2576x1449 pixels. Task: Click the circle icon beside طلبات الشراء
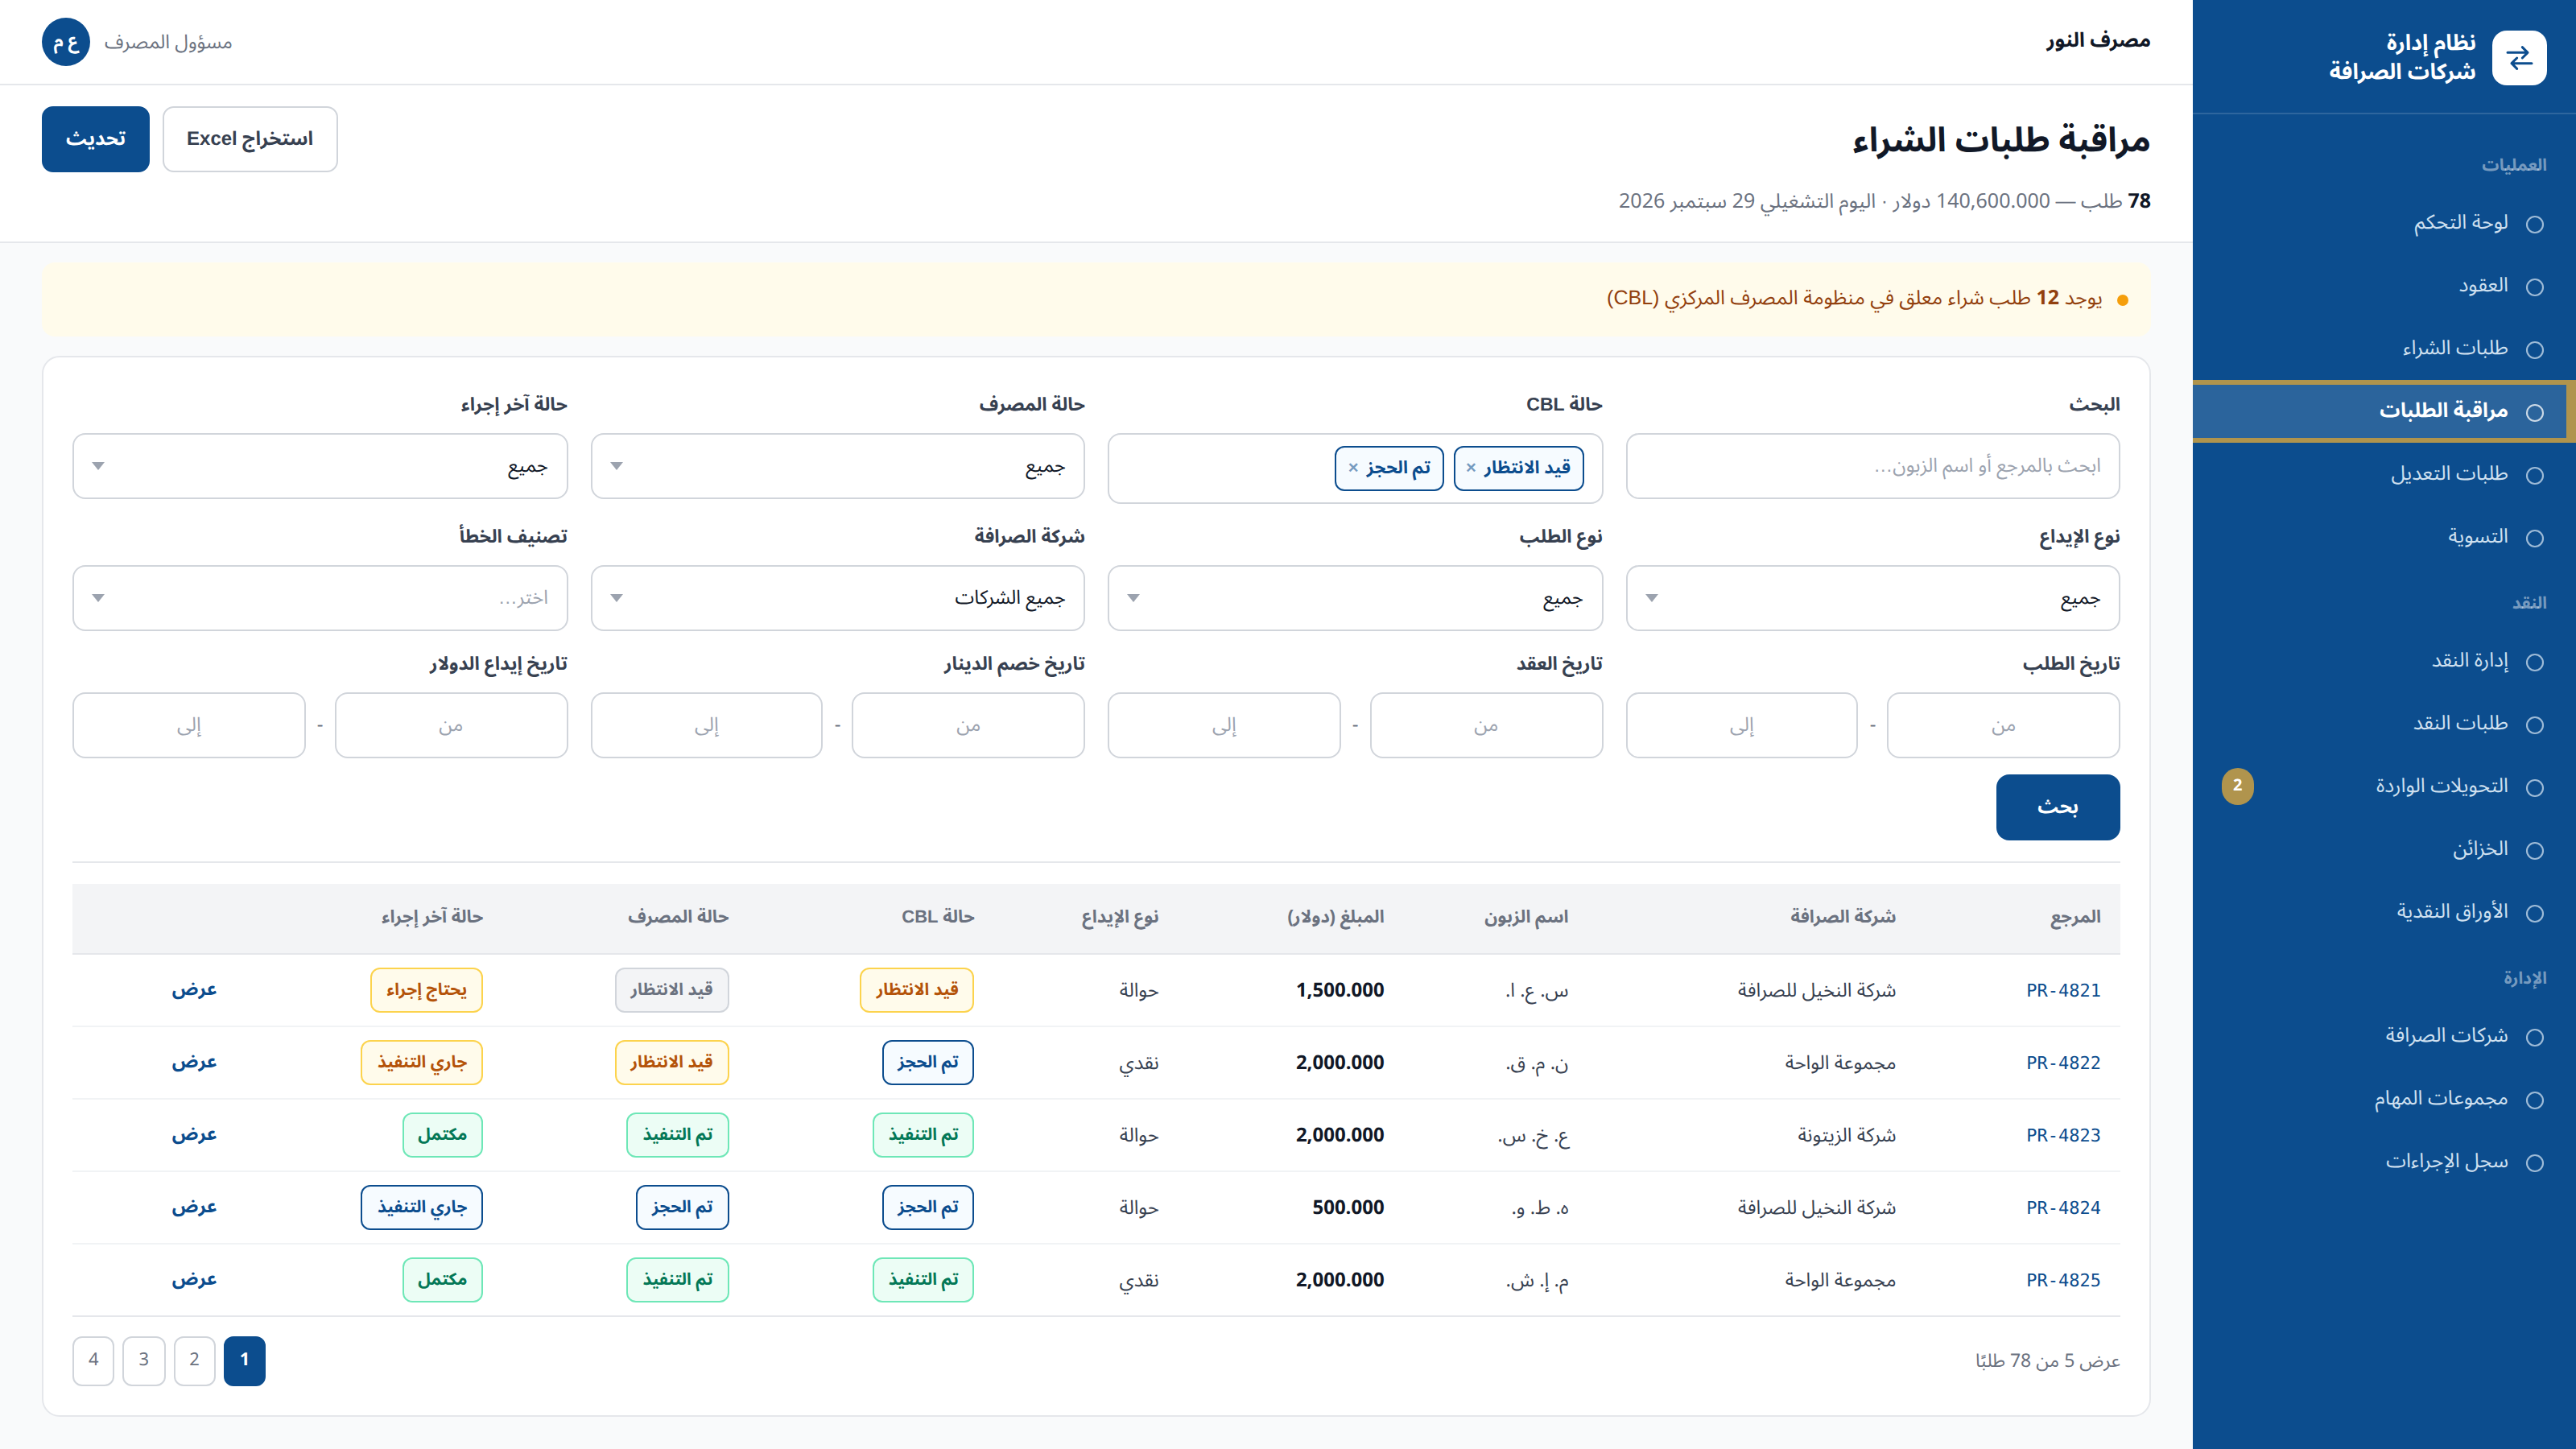2534,349
